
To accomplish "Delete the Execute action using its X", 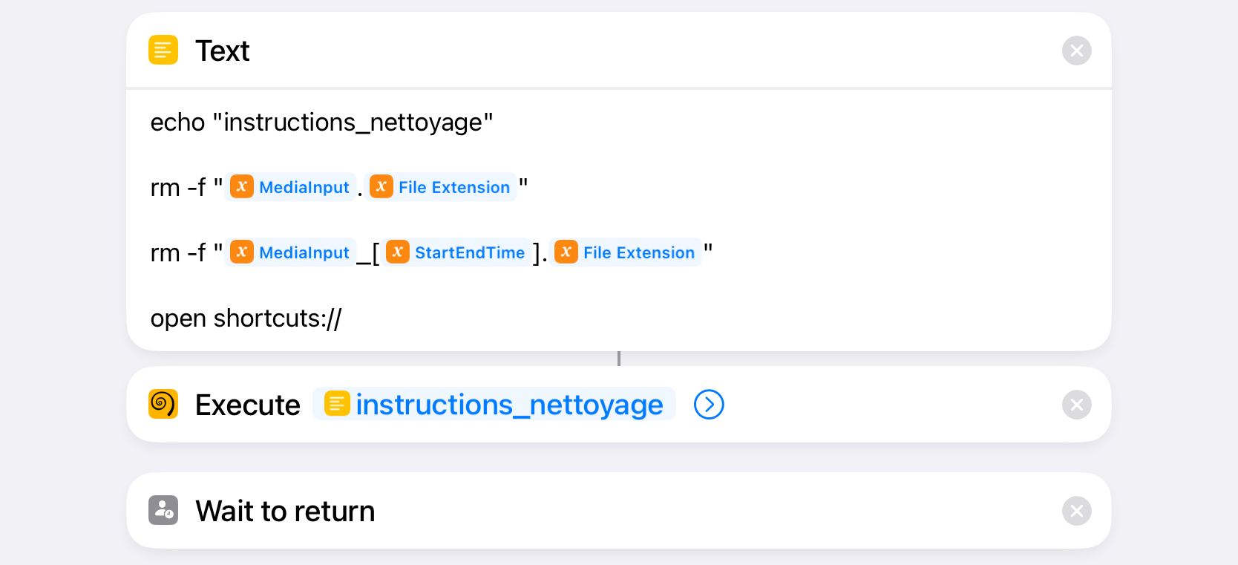I will (1076, 405).
